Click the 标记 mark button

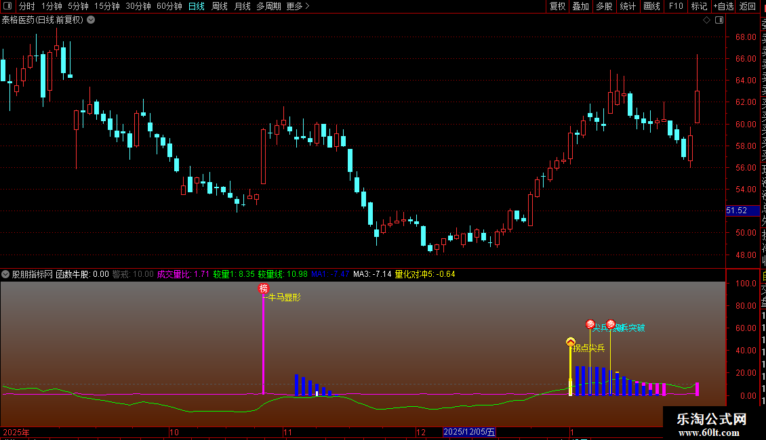click(699, 6)
